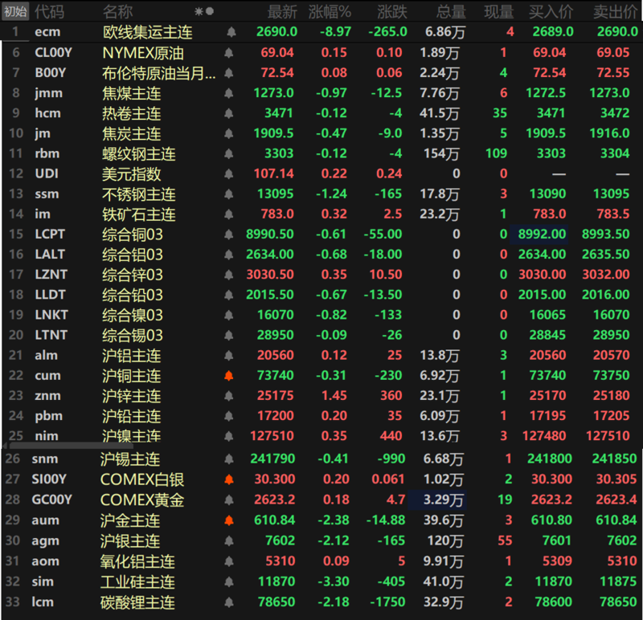The image size is (643, 620).
Task: Click the change percent -3.30 cell
Action: [334, 581]
